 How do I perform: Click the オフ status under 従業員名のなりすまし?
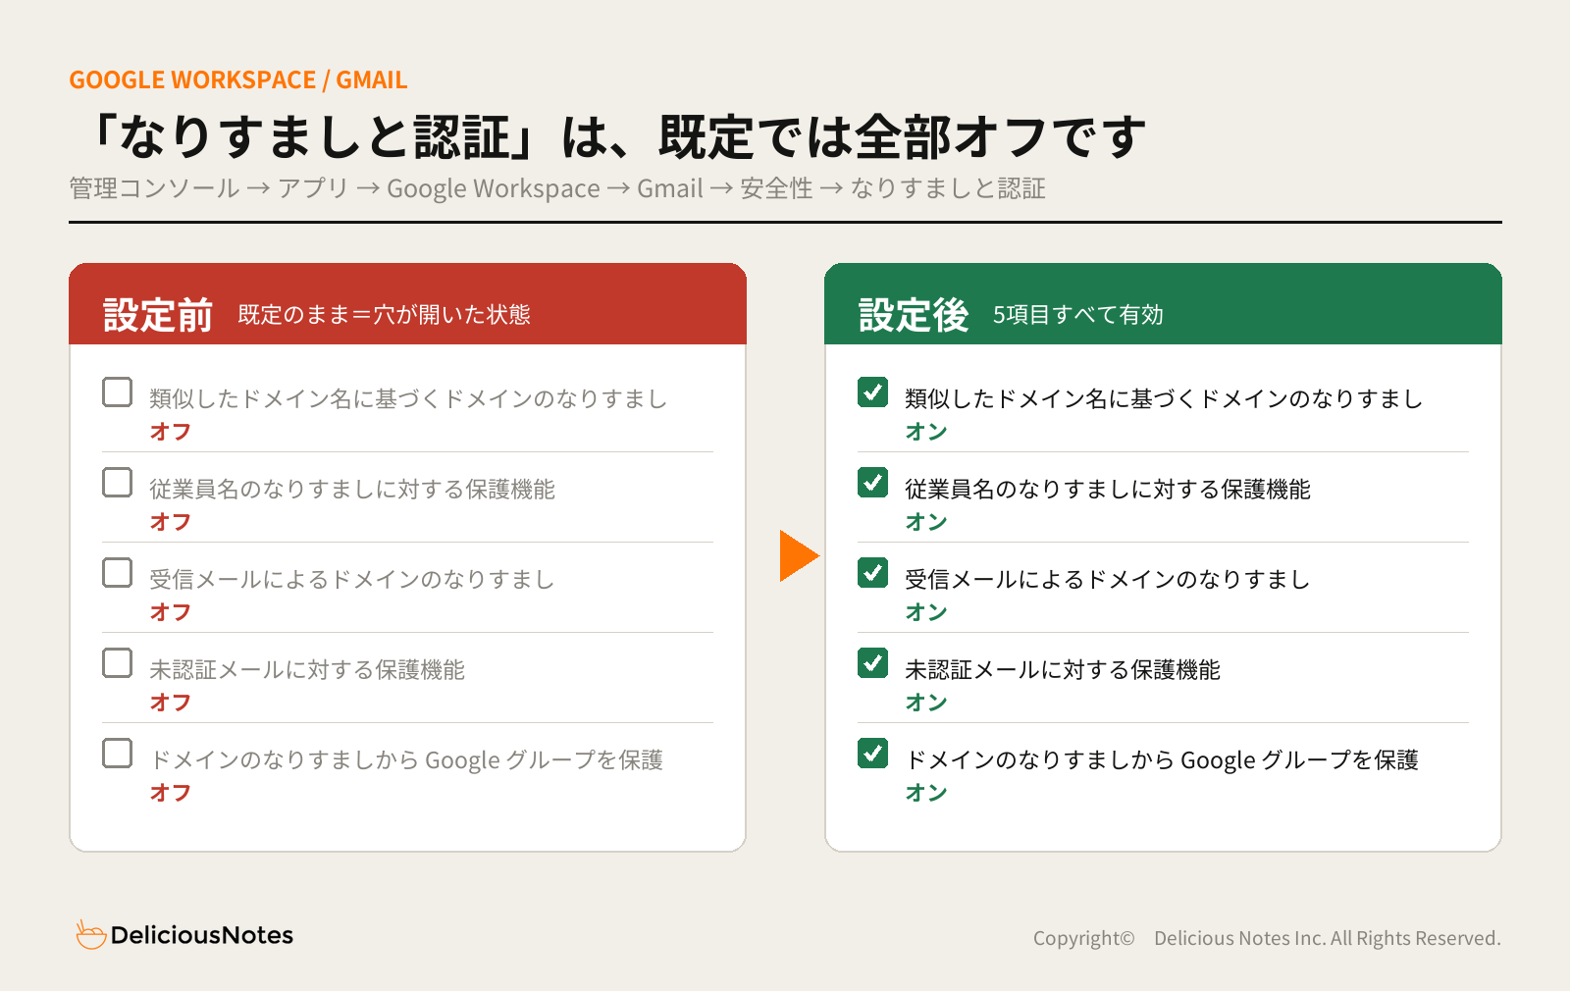pyautogui.click(x=171, y=522)
